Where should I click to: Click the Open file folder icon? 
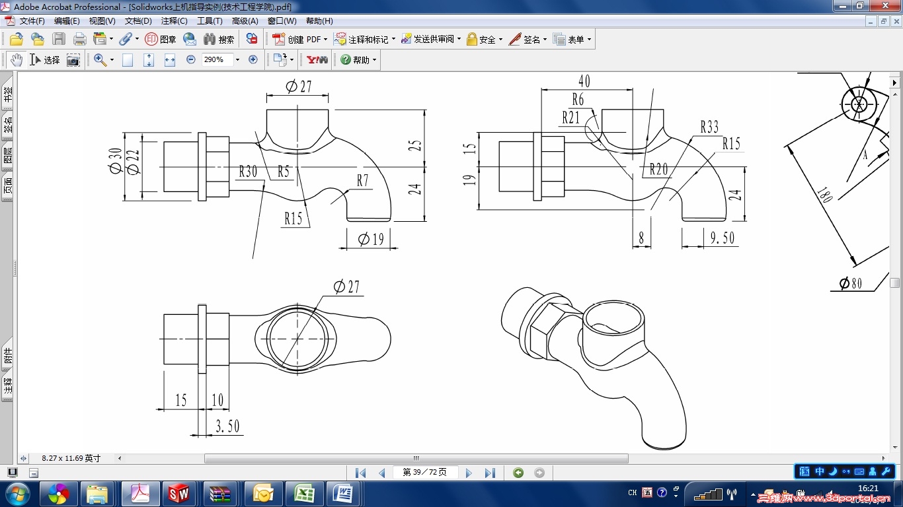click(x=17, y=39)
